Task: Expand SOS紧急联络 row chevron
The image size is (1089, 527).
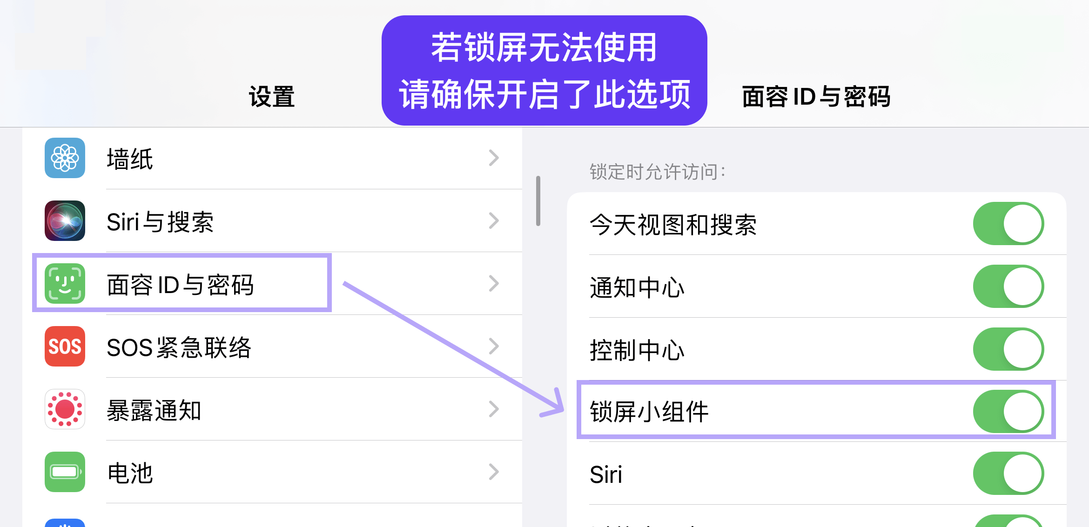Action: pyautogui.click(x=494, y=347)
